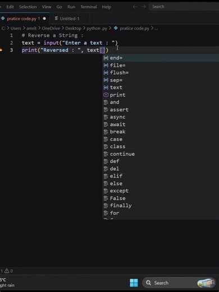Choose the class keyword suggestion
The width and height of the screenshot is (219, 292).
click(161, 147)
